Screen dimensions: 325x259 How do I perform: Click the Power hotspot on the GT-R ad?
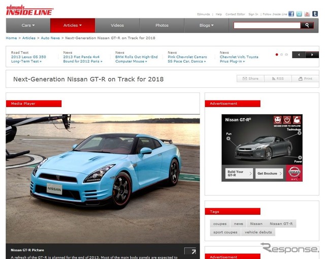(300, 157)
